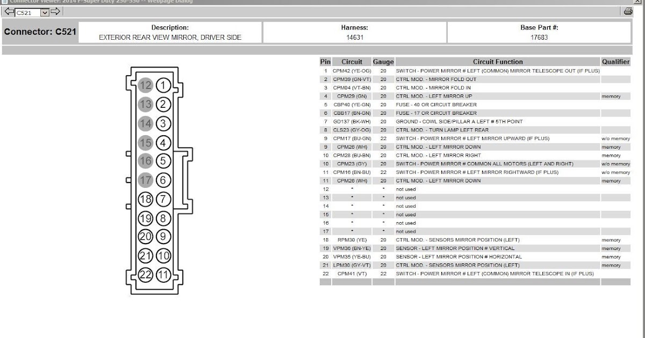Viewport: 645px width, 338px height.
Task: Select circuit LPM30 (GY-VT) cell
Action: 352,265
